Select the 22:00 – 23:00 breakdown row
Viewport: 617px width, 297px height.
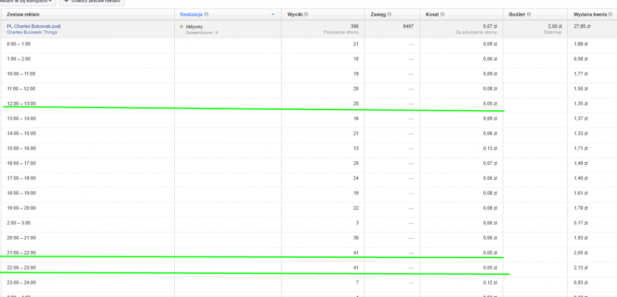tap(21, 267)
